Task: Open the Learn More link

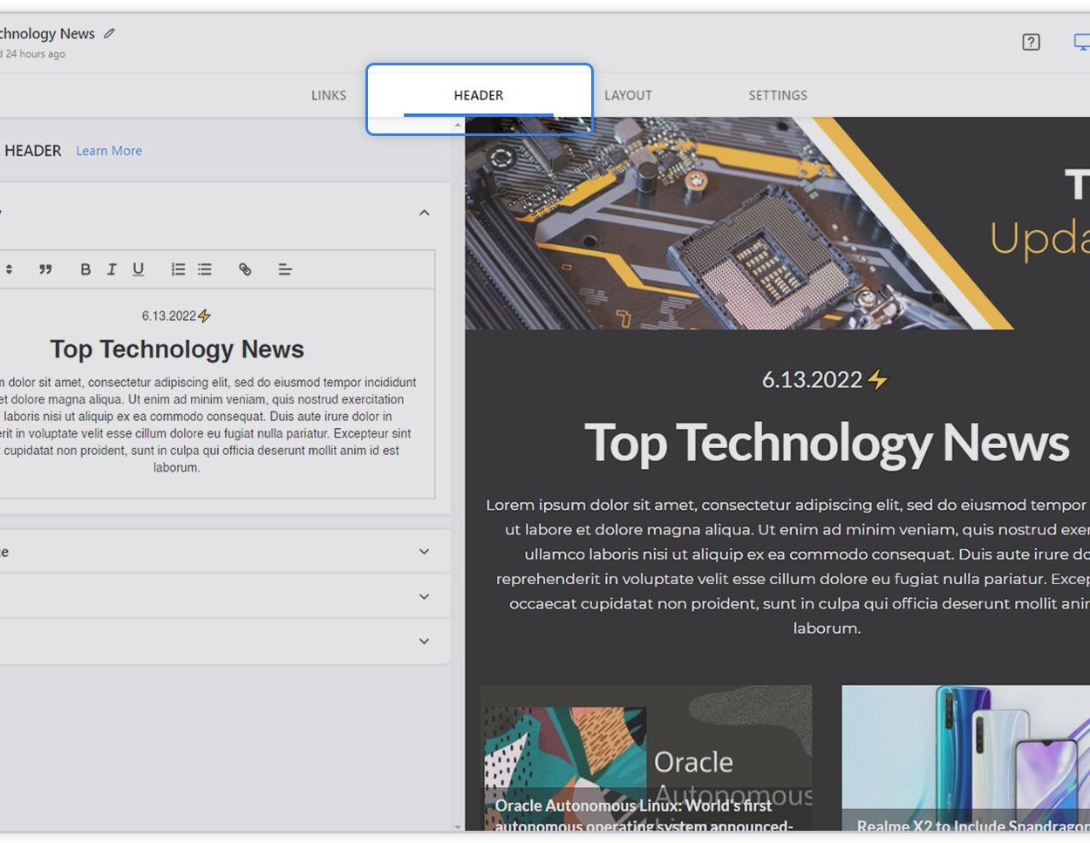Action: 108,150
